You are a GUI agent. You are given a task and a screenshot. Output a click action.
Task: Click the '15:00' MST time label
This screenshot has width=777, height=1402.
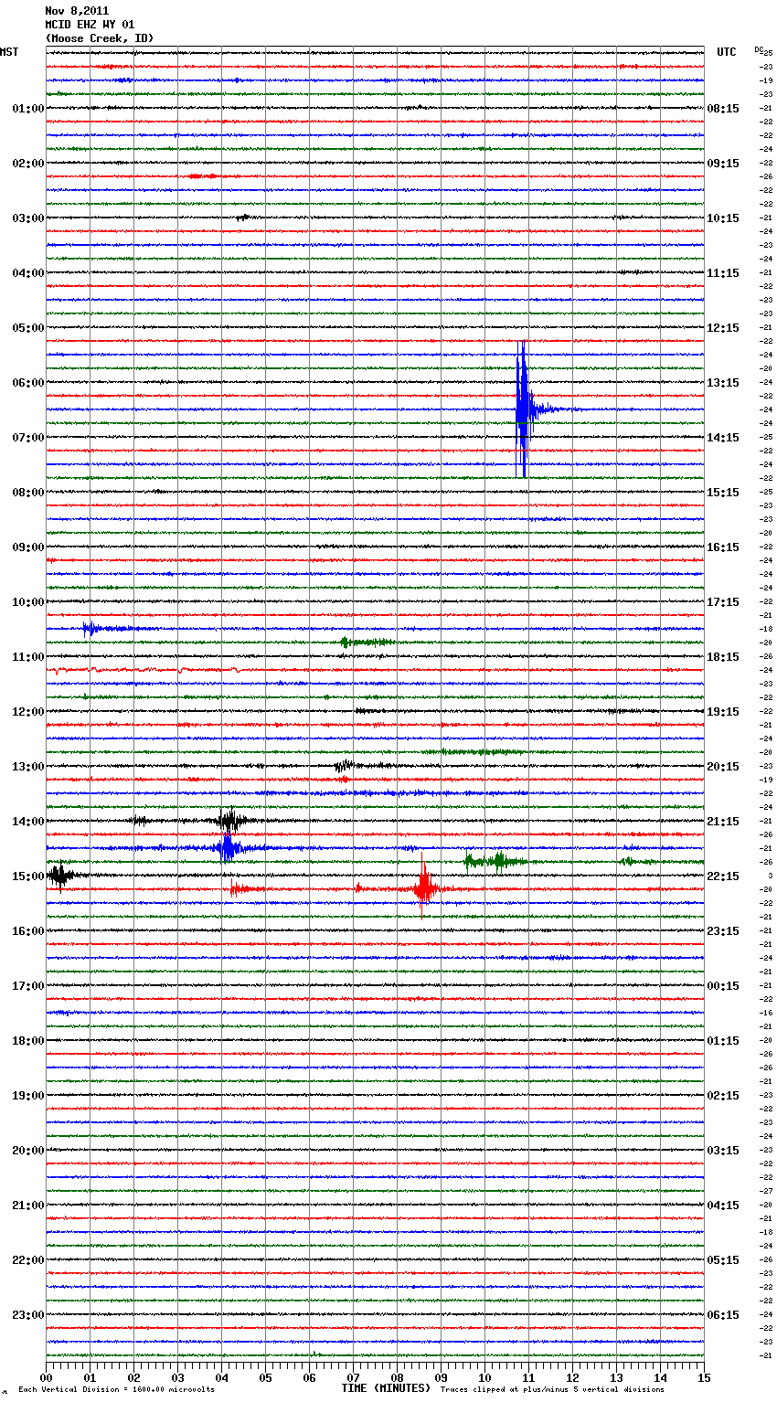(28, 876)
